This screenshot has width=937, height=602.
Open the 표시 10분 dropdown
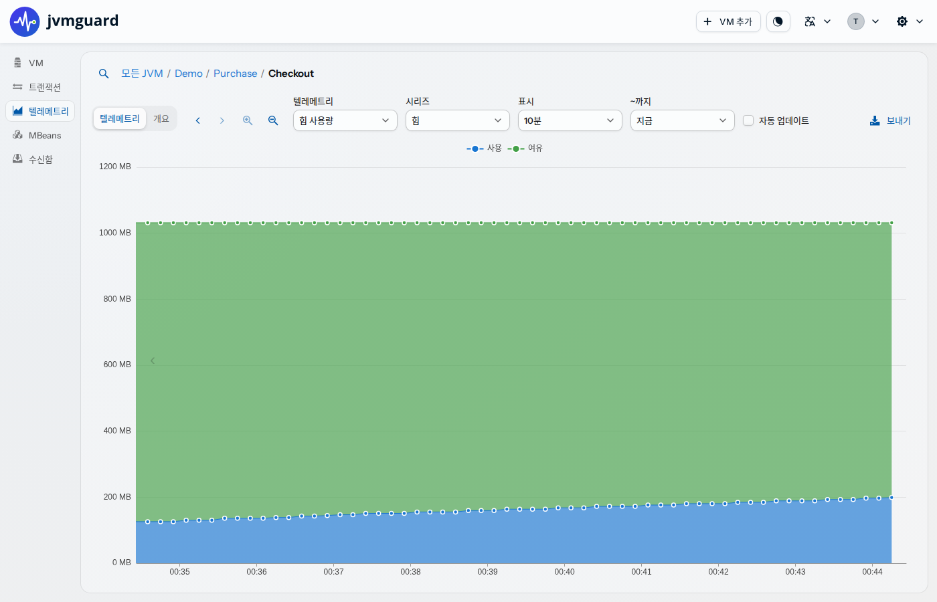[x=570, y=120]
